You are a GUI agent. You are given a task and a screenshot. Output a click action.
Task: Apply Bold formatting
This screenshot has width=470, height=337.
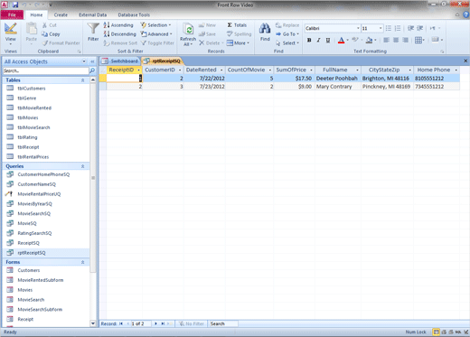(x=309, y=40)
